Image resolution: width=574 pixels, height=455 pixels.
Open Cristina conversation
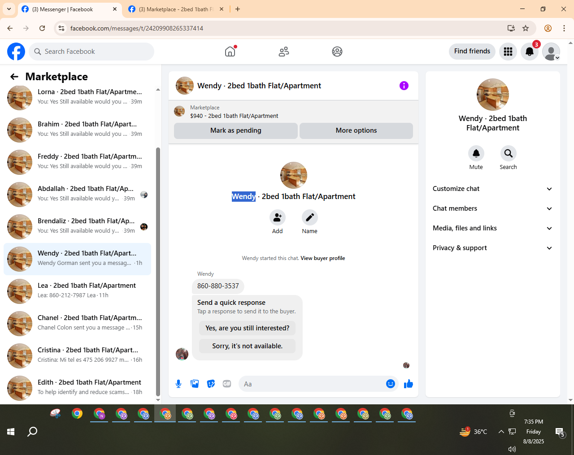tap(77, 355)
